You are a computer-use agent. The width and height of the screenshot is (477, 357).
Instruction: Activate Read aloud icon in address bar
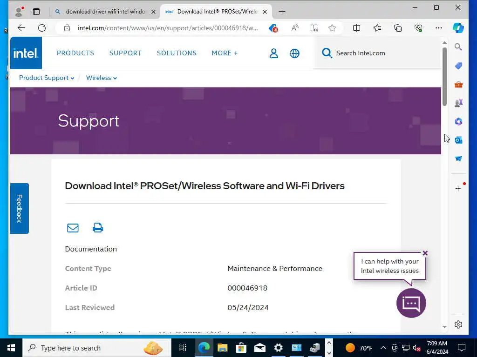[x=294, y=28]
